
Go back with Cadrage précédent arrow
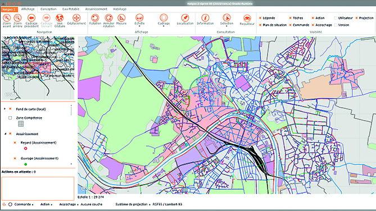pyautogui.click(x=31, y=18)
